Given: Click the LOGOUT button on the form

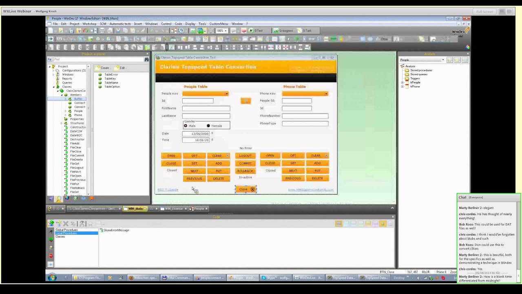Looking at the screenshot, I should pyautogui.click(x=246, y=156).
